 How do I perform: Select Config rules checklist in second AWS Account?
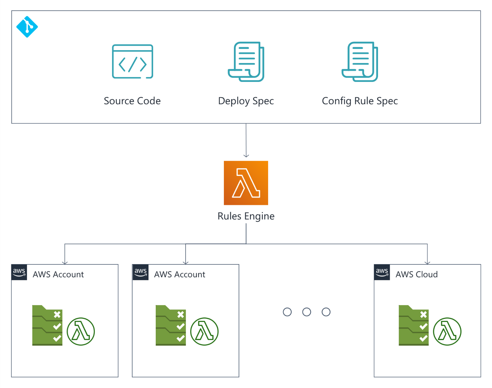click(171, 325)
